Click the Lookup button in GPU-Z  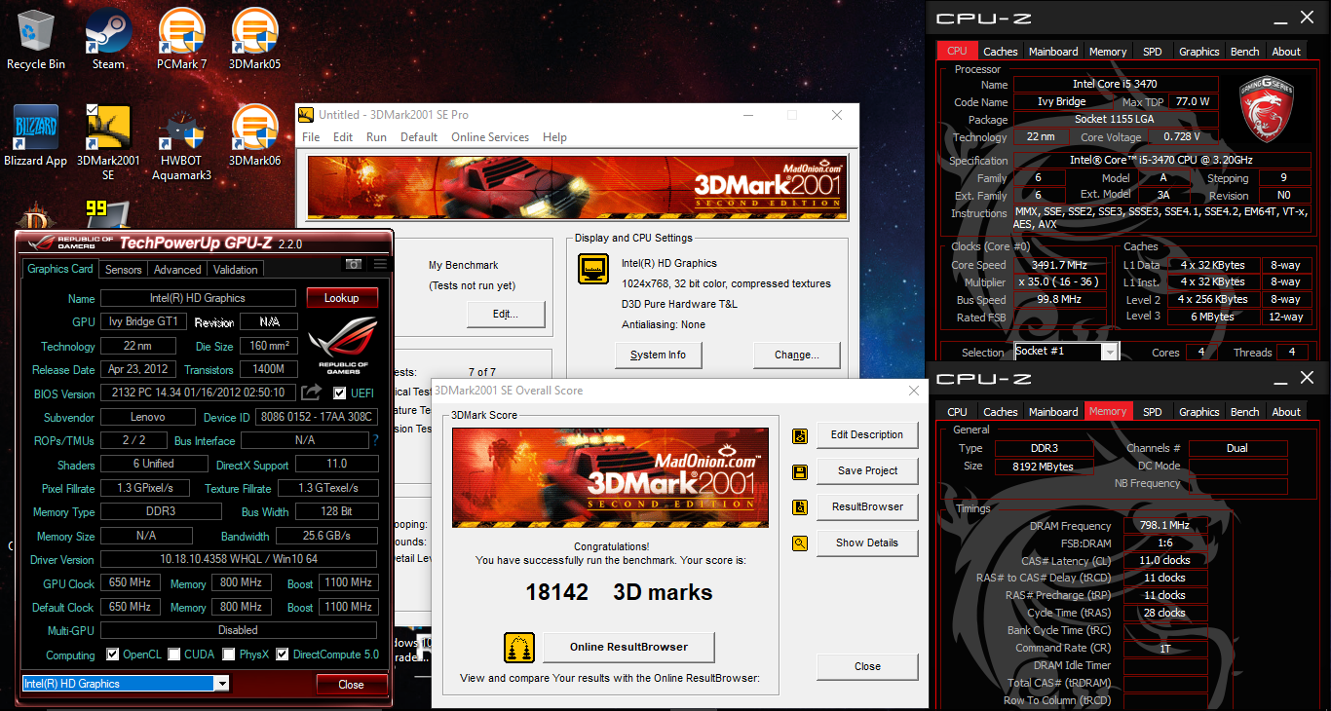[x=341, y=298]
